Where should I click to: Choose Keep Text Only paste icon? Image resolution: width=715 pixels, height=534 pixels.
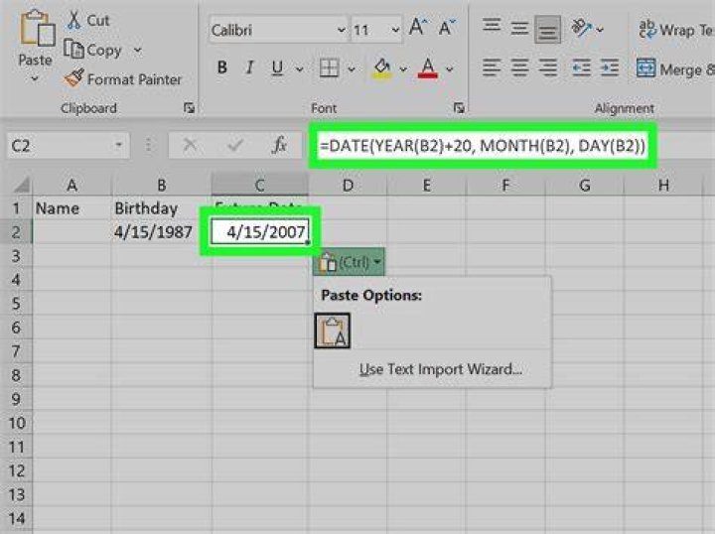333,331
